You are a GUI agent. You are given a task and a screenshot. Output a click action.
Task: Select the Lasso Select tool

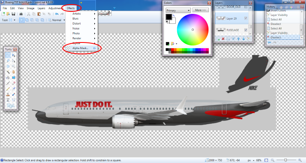(8, 61)
